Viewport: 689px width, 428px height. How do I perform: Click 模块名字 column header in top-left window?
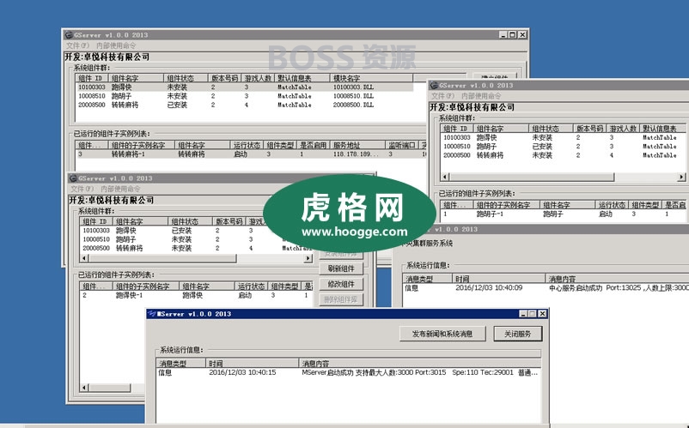pos(371,78)
